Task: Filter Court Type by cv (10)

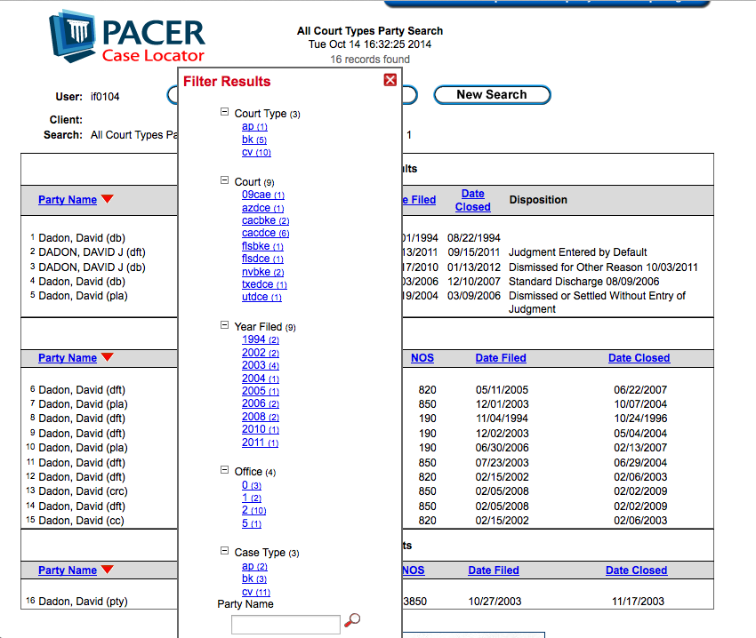Action: point(256,152)
